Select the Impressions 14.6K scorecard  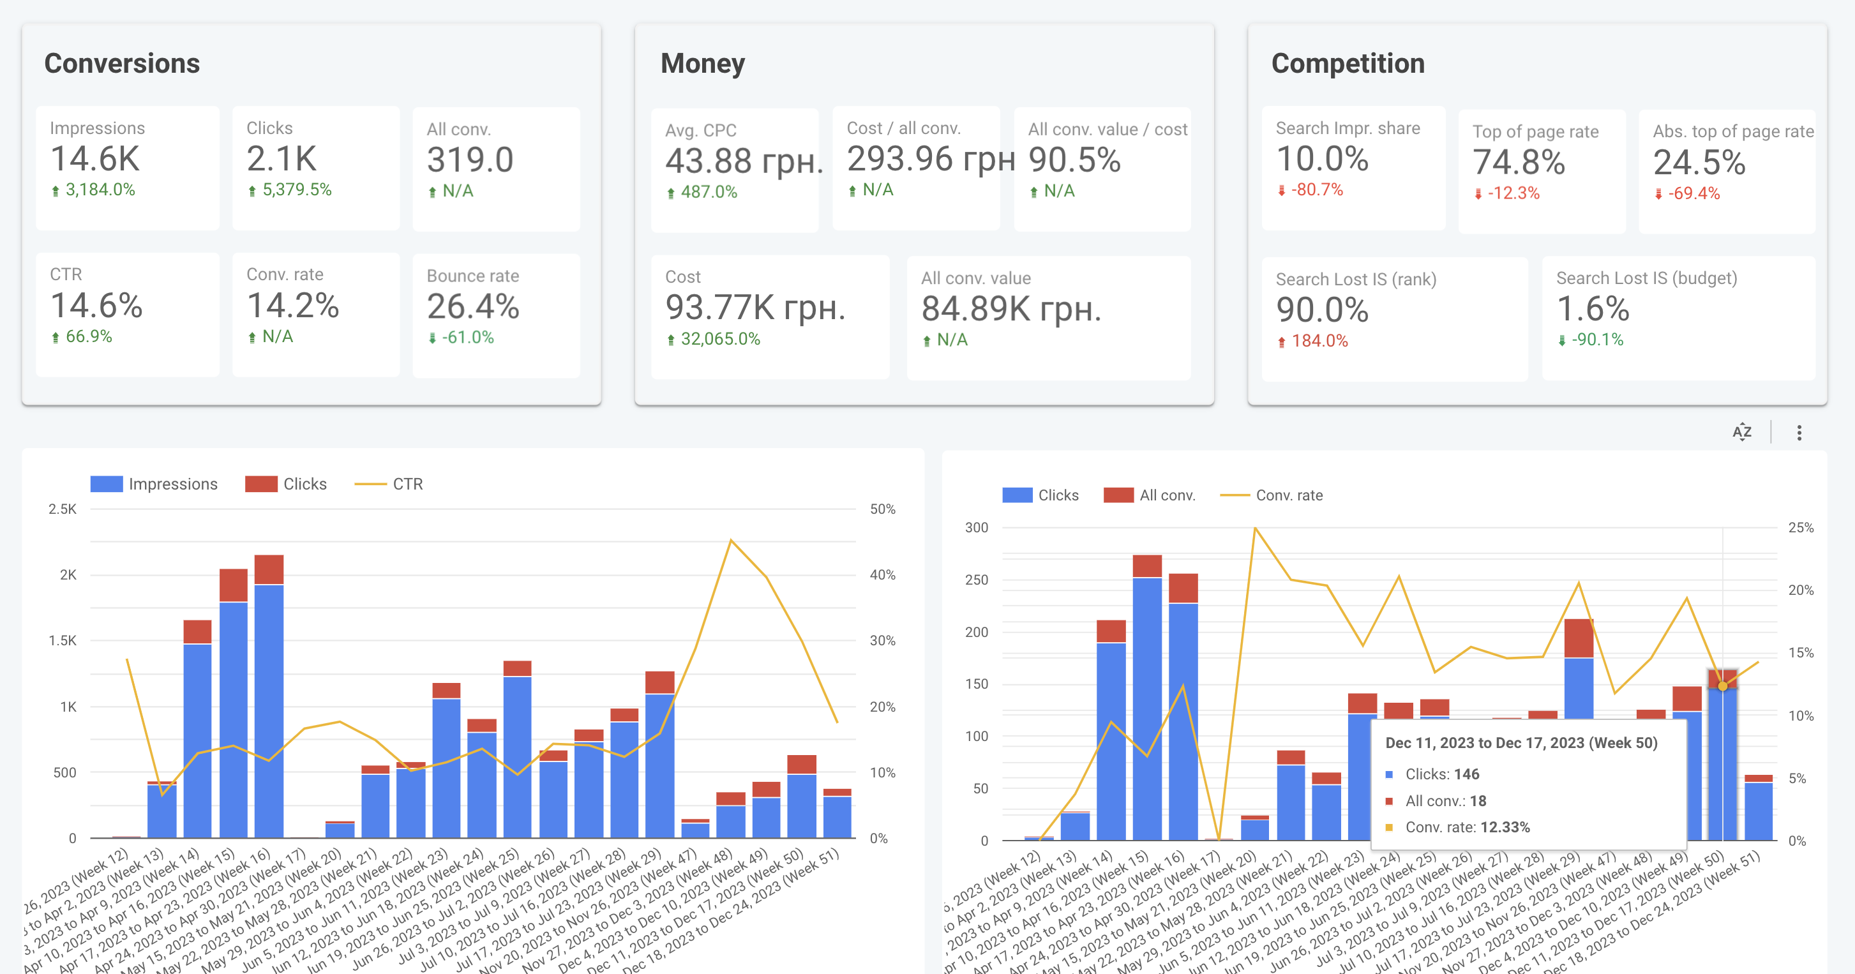(128, 168)
